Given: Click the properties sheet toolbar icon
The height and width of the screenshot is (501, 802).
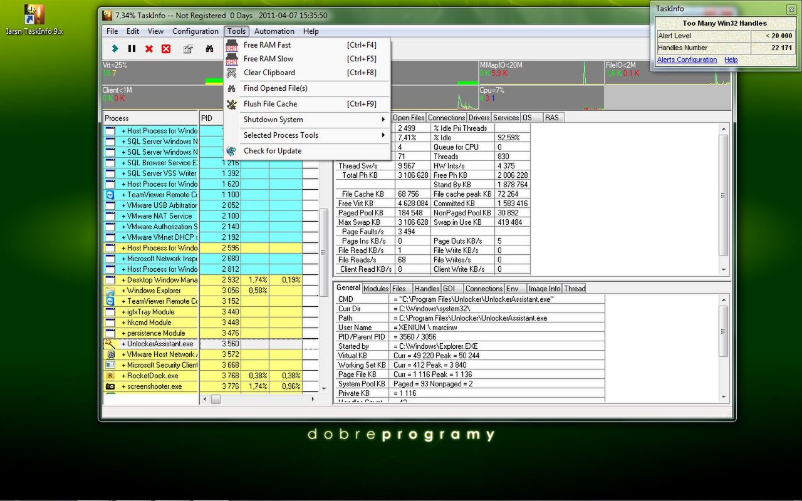Looking at the screenshot, I should (188, 48).
